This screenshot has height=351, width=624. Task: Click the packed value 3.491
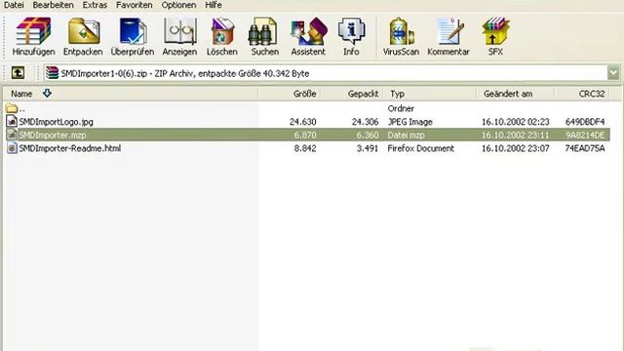368,148
